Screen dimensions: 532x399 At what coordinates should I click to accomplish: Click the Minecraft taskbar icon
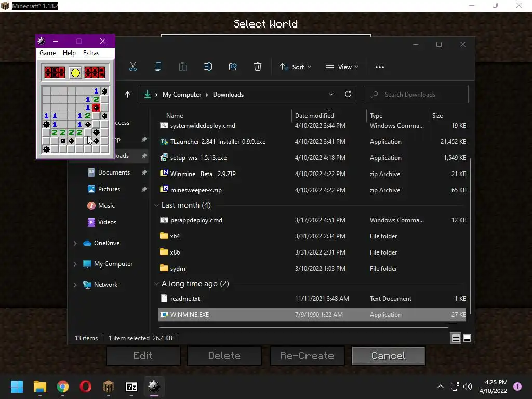[109, 387]
